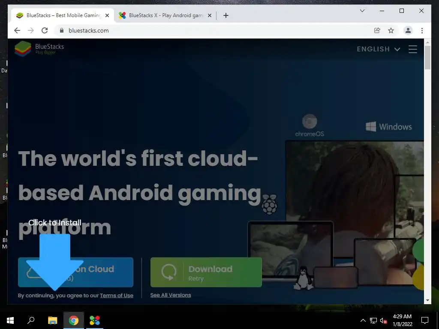Image resolution: width=439 pixels, height=329 pixels.
Task: Click the browser forward arrow
Action: click(31, 30)
